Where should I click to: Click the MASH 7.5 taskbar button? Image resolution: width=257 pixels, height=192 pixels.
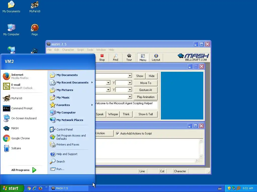tap(69, 188)
